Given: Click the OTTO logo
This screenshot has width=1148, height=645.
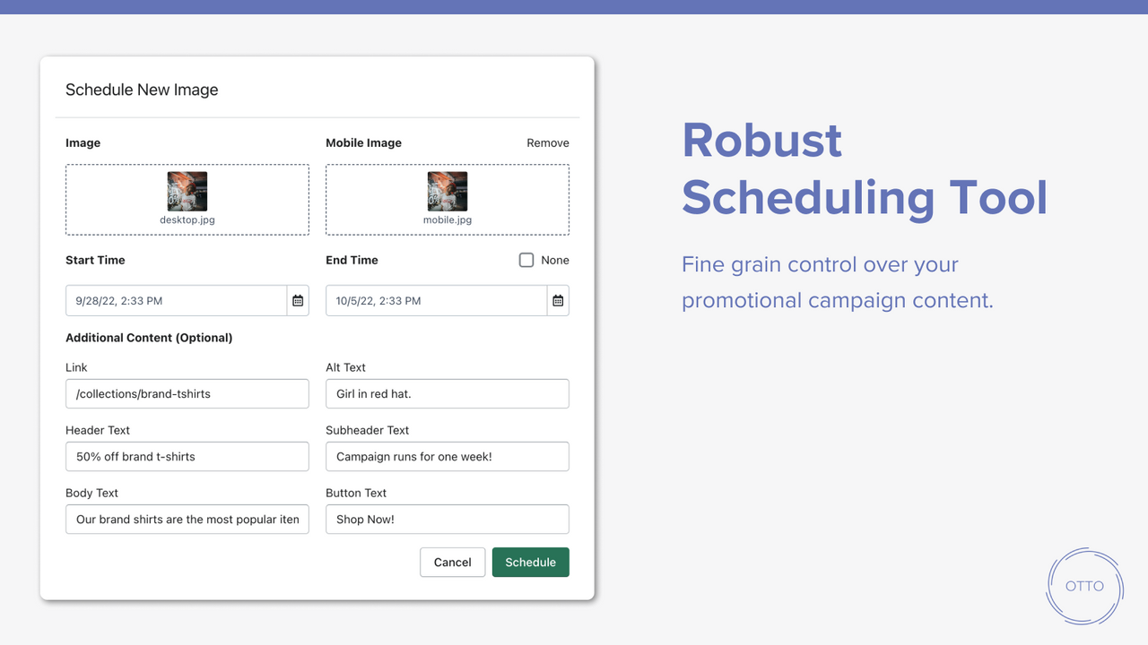Looking at the screenshot, I should [x=1084, y=587].
